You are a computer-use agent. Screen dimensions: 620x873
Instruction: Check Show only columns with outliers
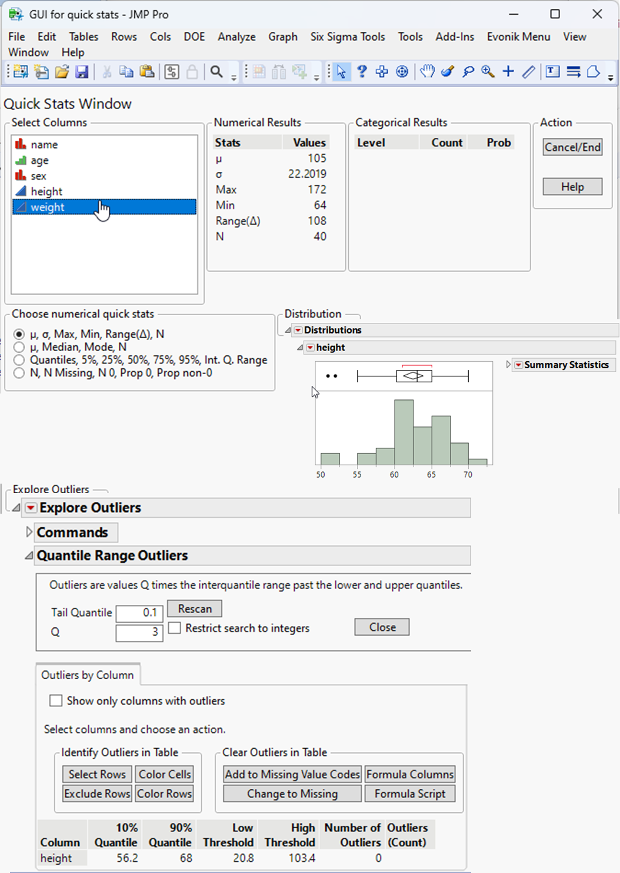point(56,700)
